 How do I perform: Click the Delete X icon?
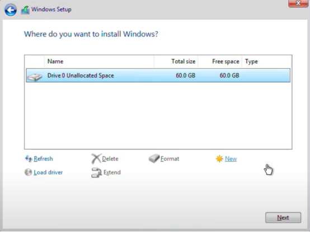coord(96,159)
